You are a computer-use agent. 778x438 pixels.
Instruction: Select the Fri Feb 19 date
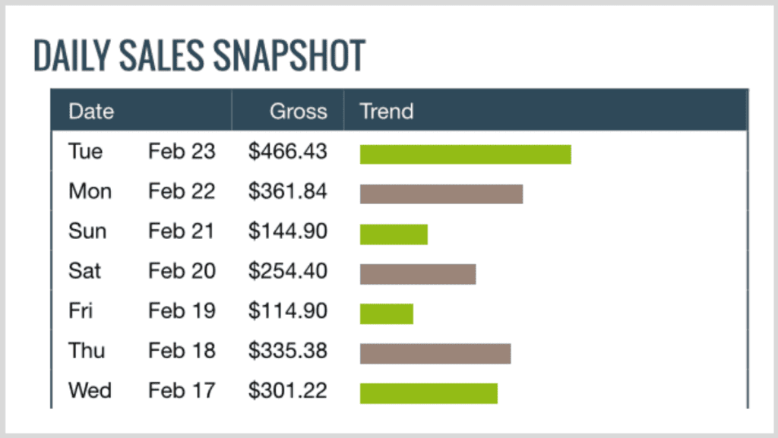point(141,310)
